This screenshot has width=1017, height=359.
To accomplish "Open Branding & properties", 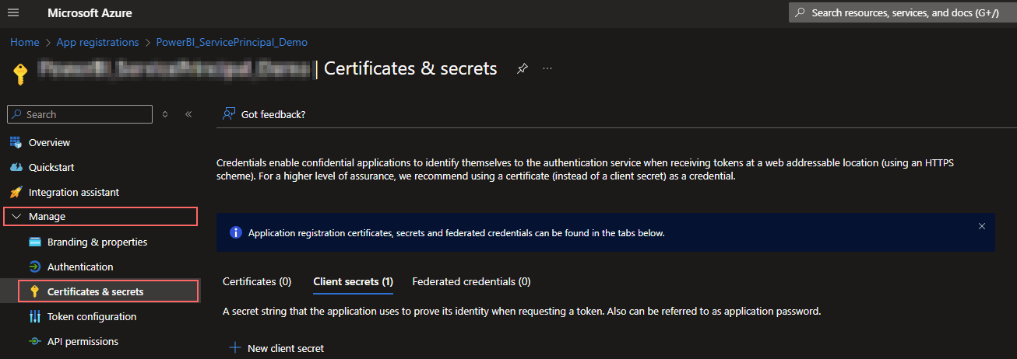I will point(97,242).
